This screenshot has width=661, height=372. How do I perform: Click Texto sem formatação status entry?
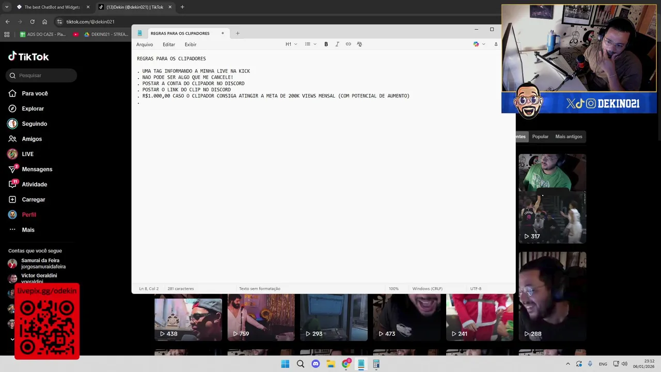tap(259, 289)
